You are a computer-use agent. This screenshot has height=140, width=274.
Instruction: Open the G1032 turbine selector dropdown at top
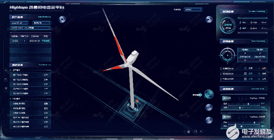coord(193,10)
